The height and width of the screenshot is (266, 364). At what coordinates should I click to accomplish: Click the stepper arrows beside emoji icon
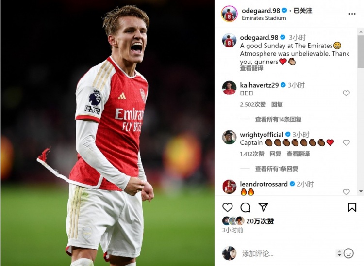339,253
